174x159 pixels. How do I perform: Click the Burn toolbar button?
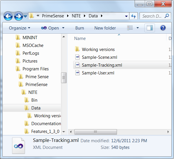click(80, 28)
